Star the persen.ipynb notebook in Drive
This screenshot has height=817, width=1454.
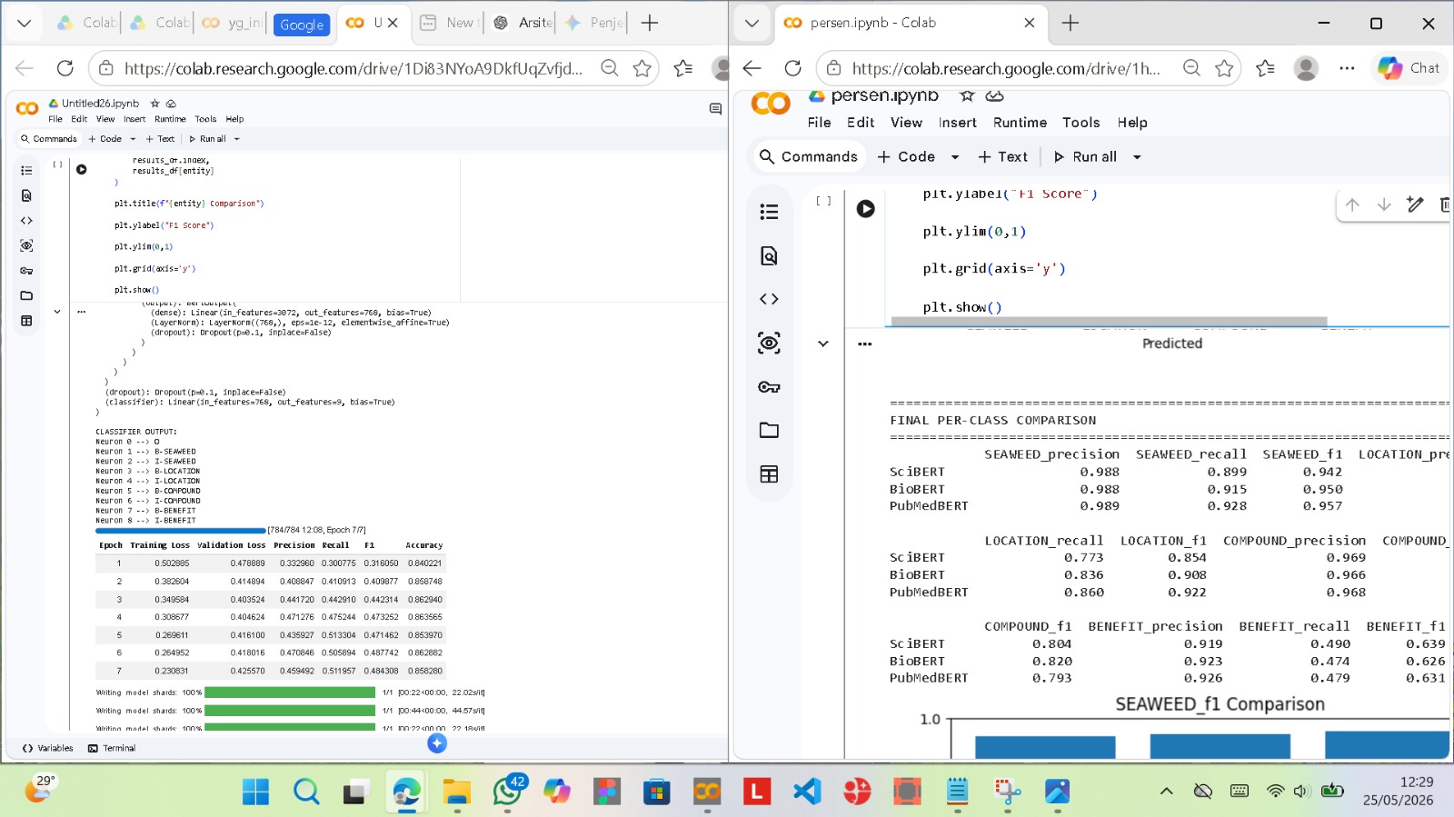967,96
